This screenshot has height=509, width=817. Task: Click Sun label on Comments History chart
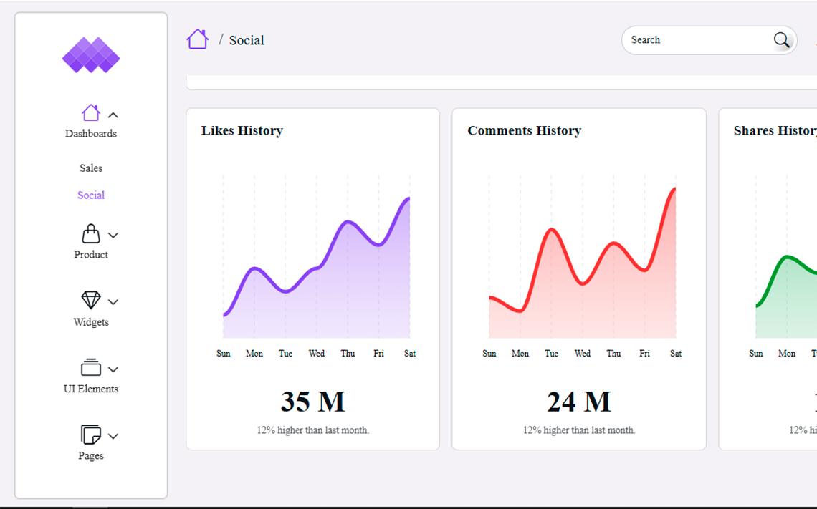(x=489, y=354)
